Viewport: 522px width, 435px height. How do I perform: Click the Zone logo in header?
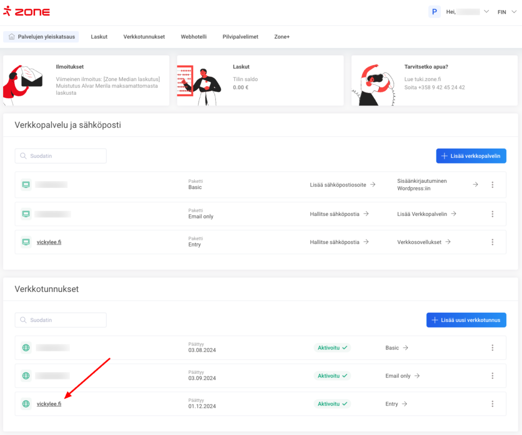tap(27, 12)
